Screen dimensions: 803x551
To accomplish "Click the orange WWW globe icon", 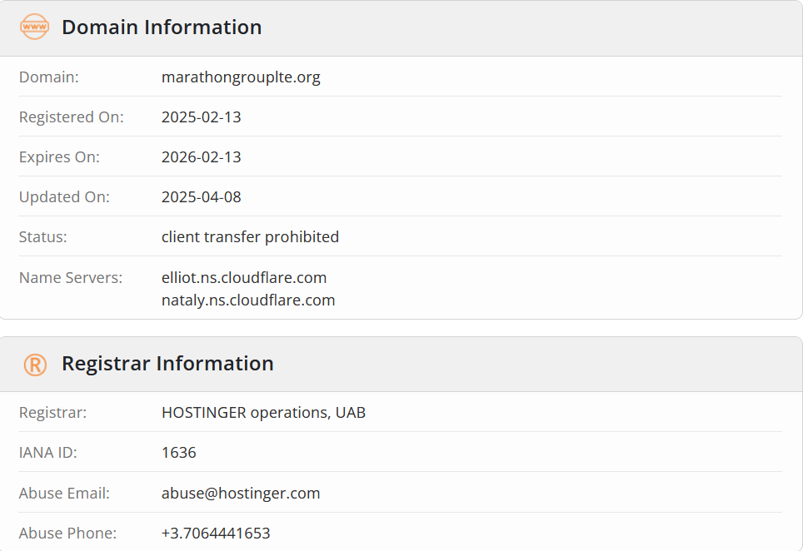I will 35,27.
